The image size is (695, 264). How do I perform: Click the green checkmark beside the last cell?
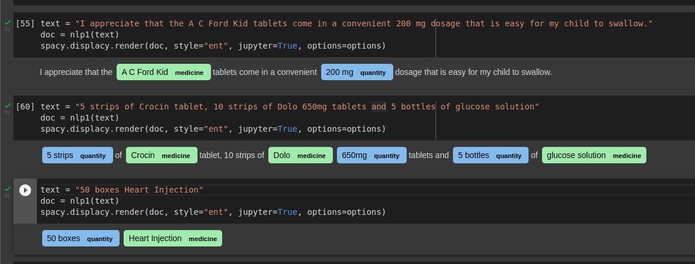[7, 188]
